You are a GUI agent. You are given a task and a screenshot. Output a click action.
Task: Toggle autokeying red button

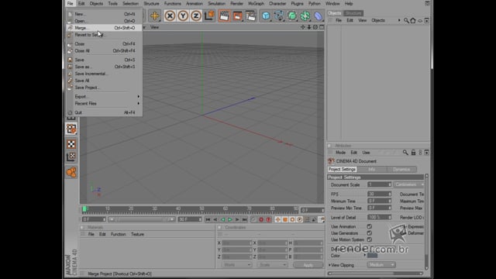point(268,219)
